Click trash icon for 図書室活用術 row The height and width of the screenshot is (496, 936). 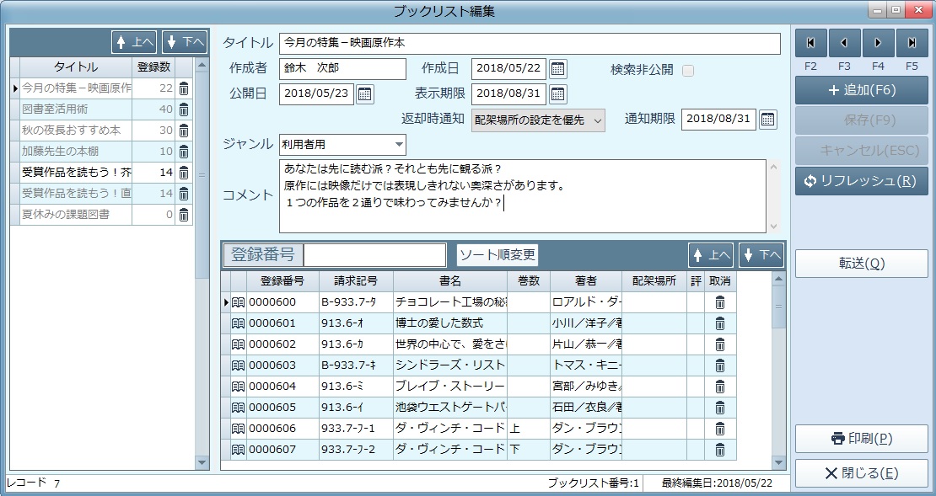[184, 109]
